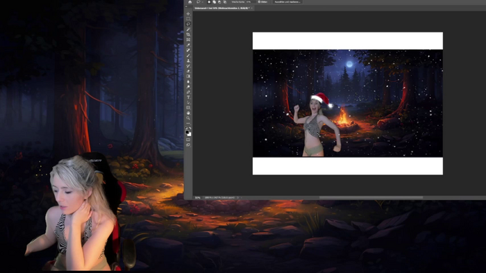Select the Dodge tool

[188, 87]
